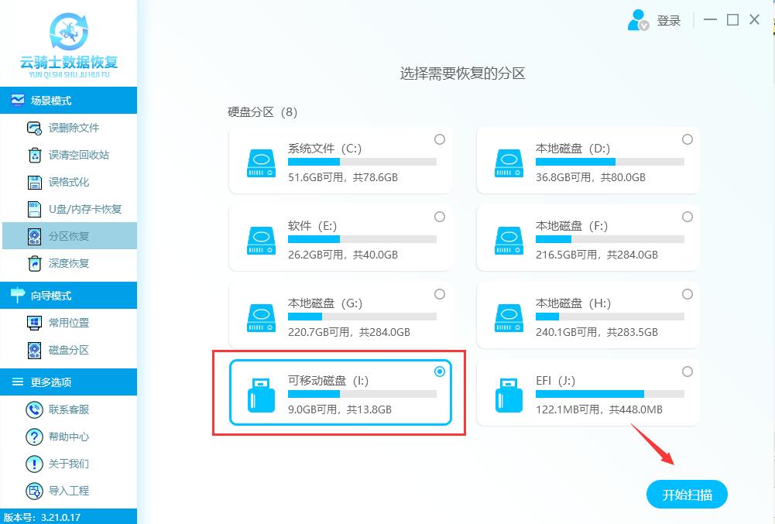Click the 向导模式 section header

point(69,295)
